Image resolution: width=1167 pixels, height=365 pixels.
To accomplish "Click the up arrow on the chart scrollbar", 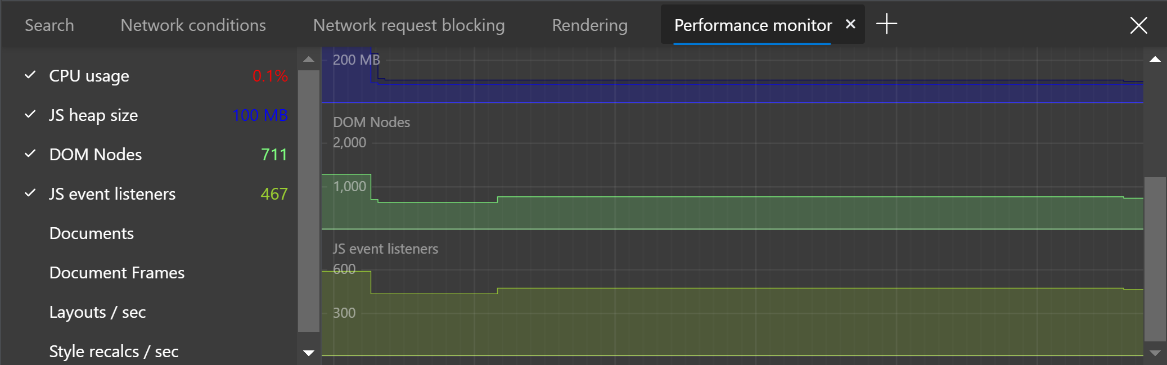I will (1156, 58).
